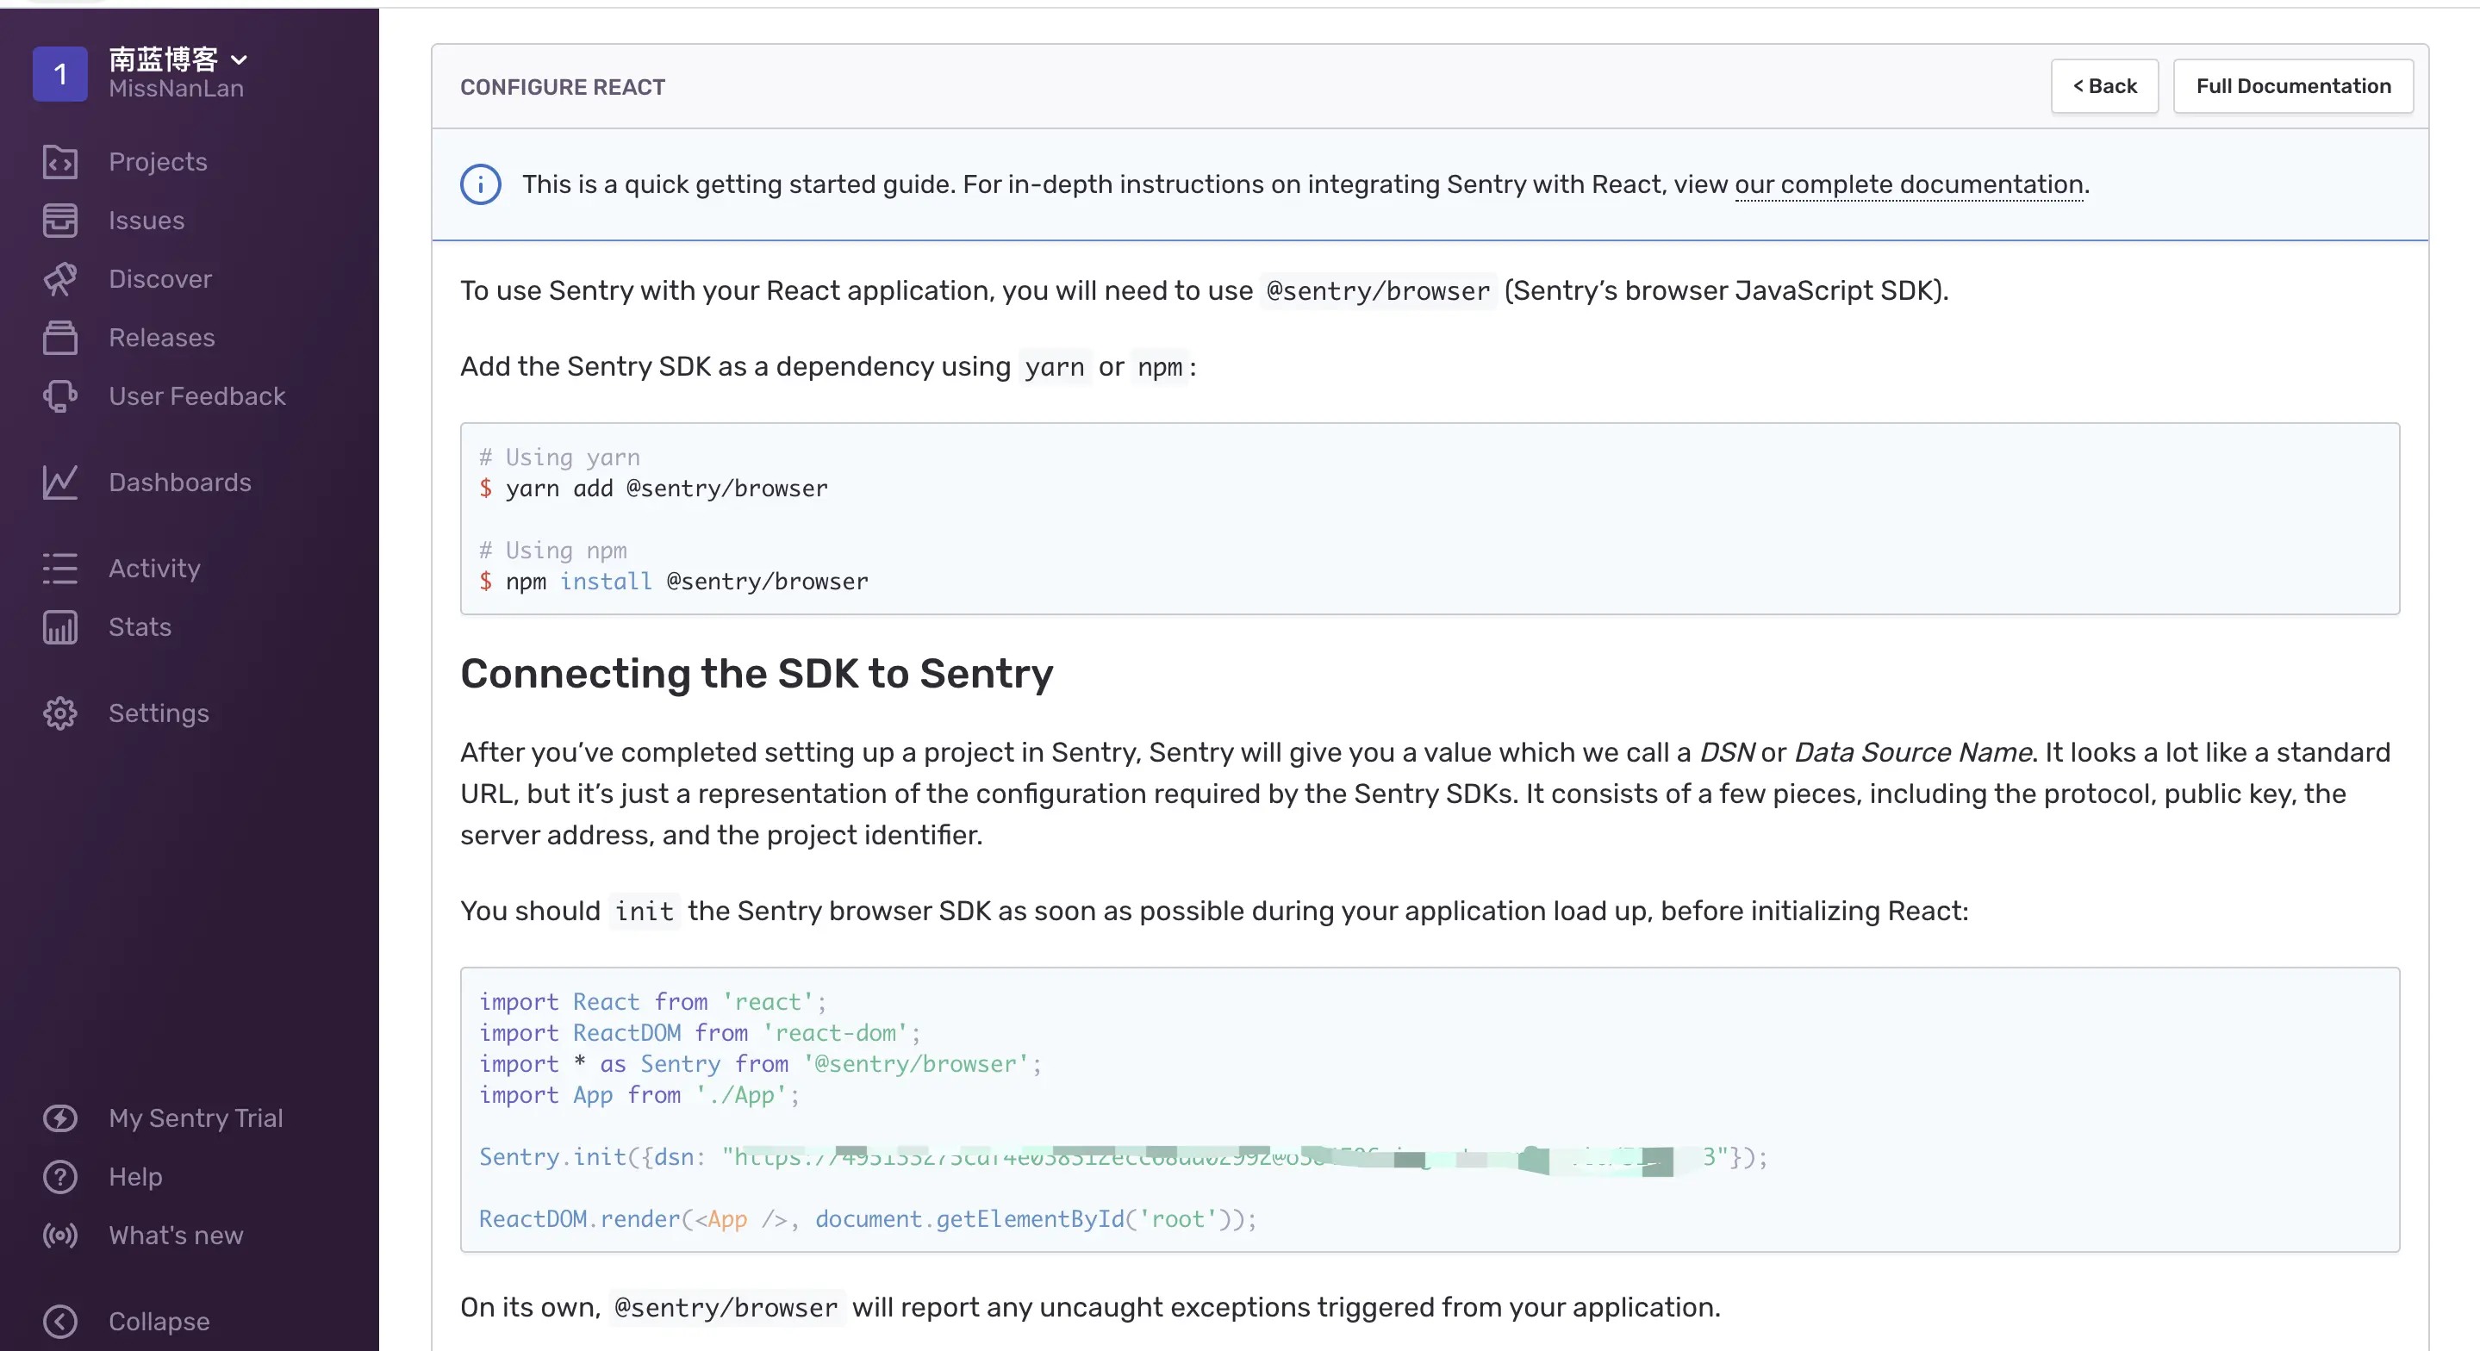This screenshot has height=1351, width=2480.
Task: Click the My Sentry Trial lightning icon
Action: [x=59, y=1118]
